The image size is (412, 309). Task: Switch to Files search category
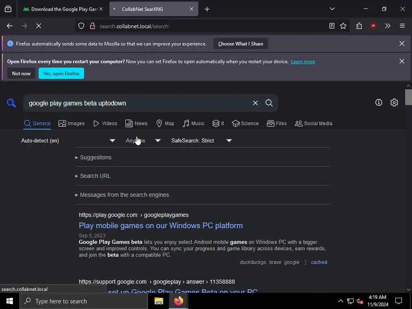pyautogui.click(x=276, y=124)
